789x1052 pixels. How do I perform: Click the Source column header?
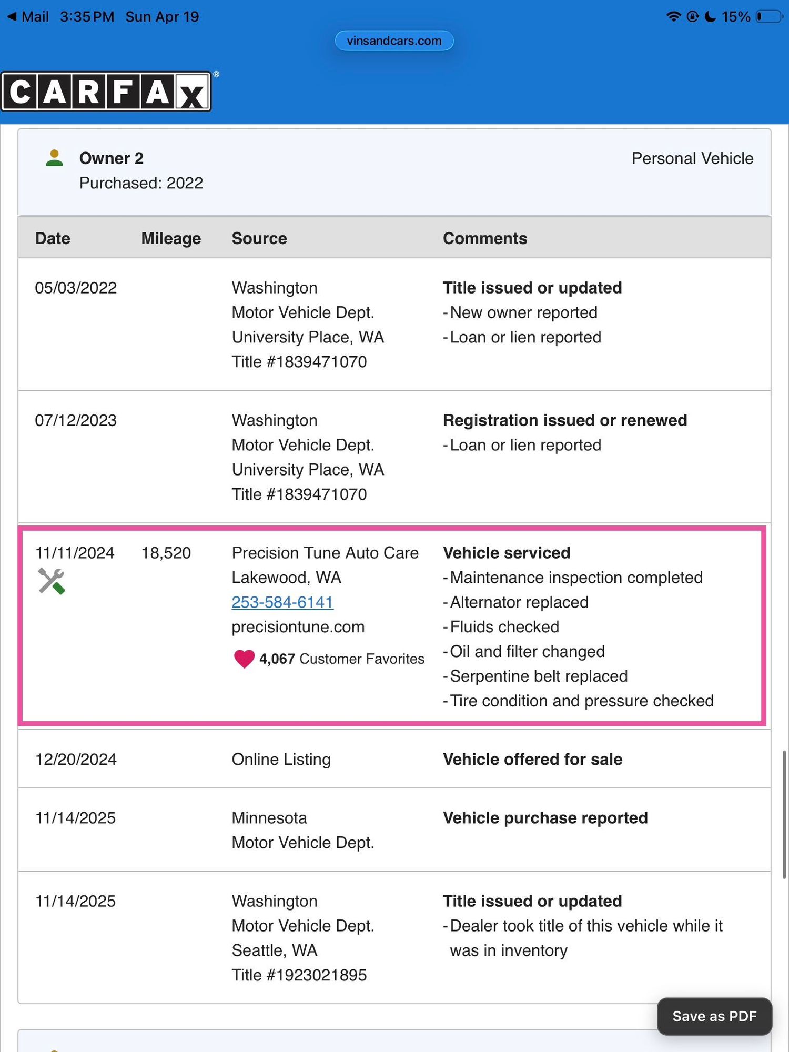(259, 238)
